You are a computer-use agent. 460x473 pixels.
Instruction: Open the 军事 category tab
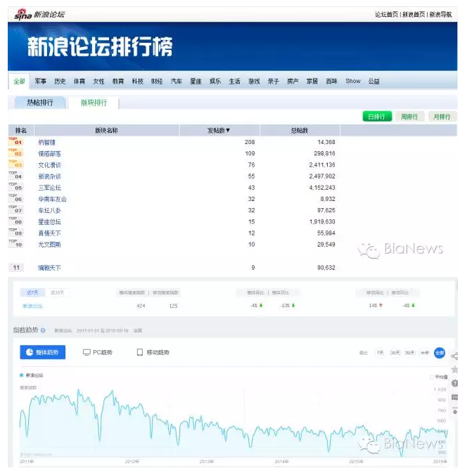point(41,81)
